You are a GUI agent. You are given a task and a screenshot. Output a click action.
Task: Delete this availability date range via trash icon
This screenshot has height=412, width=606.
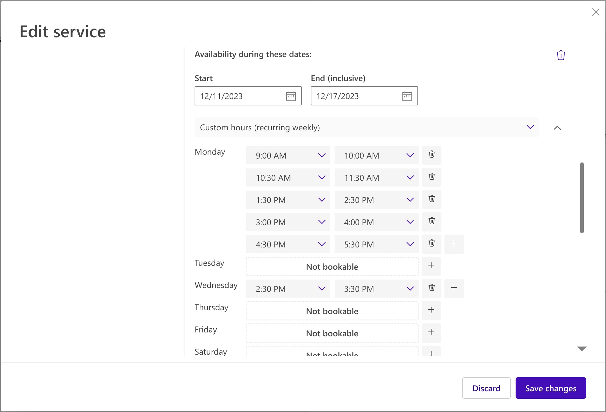coord(561,55)
